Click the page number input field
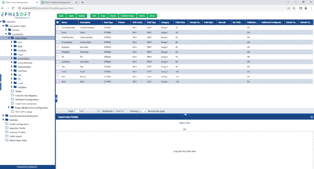The image size is (314, 169). click(77, 111)
